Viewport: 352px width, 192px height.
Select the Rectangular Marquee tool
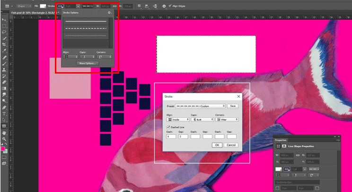tap(4, 26)
